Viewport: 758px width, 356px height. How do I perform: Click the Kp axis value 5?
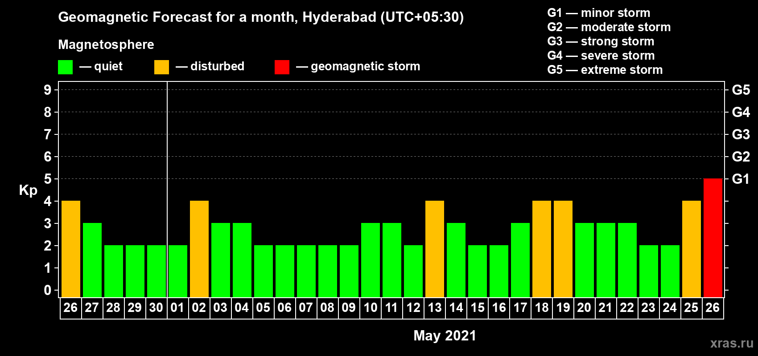pyautogui.click(x=48, y=179)
